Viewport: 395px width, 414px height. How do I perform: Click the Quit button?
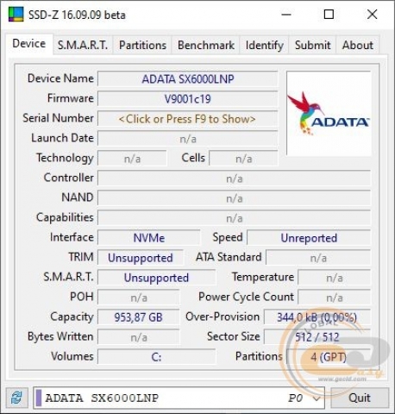coord(360,398)
